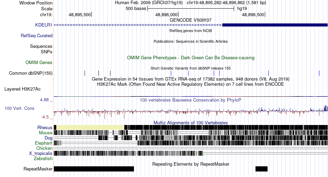The width and height of the screenshot is (328, 177).
Task: Click the 'Human Feb. 2009 (GRCh37/hg19)' assembly text
Action: tap(149, 3)
